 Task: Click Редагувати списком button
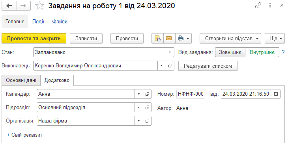208,66
